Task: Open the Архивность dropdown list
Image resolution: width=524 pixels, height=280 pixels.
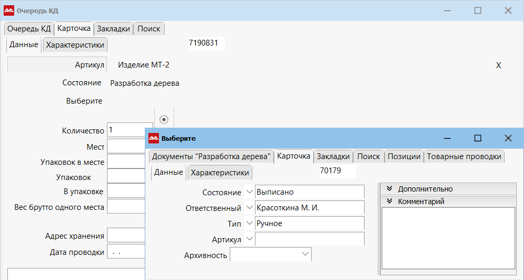Action: click(305, 254)
